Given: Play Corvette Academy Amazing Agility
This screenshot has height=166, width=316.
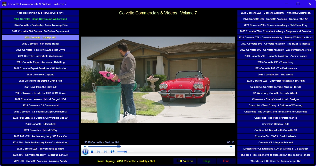Looking at the screenshot, I should click(x=40, y=161).
